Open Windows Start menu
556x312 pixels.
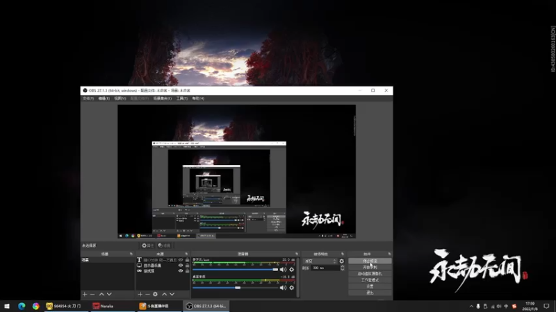tap(7, 306)
